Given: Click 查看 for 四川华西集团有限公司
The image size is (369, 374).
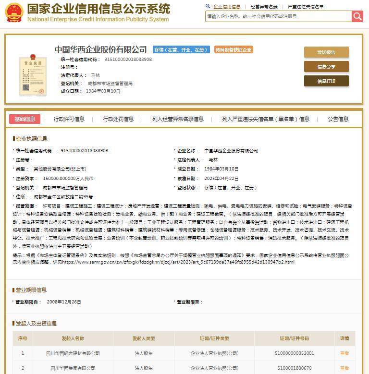Looking at the screenshot, I should (x=344, y=368).
